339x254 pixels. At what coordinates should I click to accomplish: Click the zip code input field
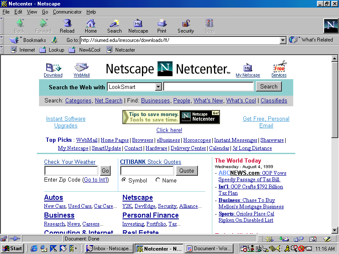coord(71,171)
